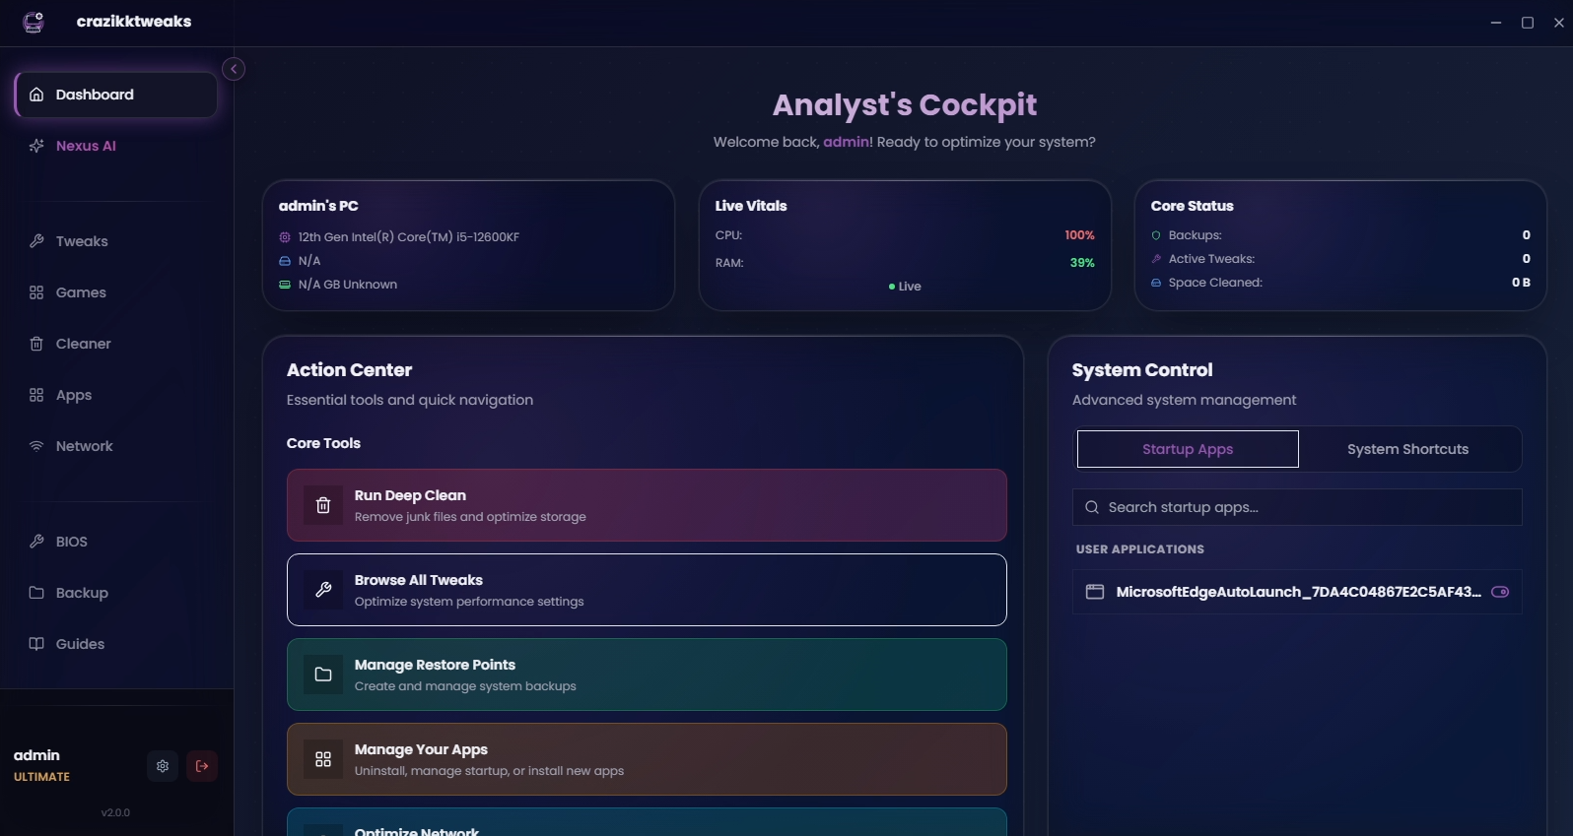
Task: Click the Search startup apps field
Action: pos(1297,507)
